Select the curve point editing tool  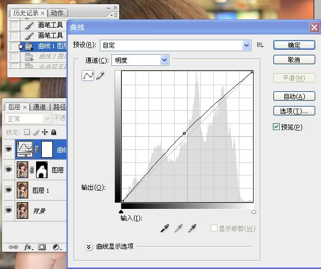click(88, 76)
